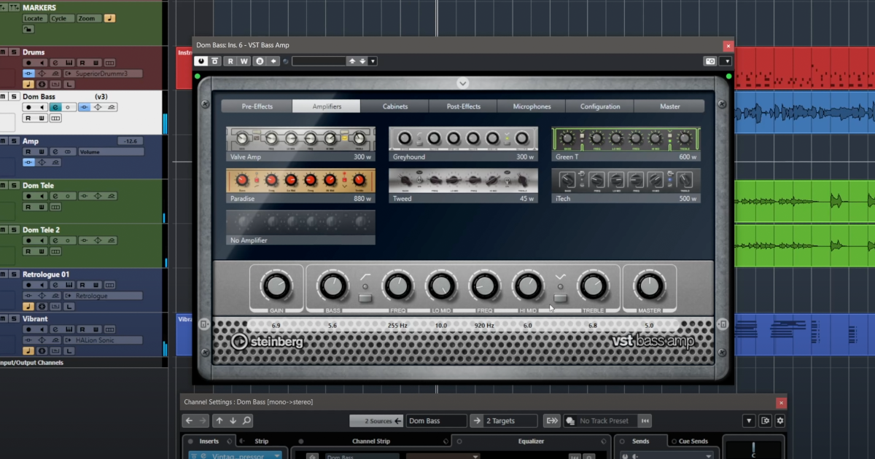875x459 pixels.
Task: Collapse the amplifier panel with the chevron
Action: tap(462, 82)
